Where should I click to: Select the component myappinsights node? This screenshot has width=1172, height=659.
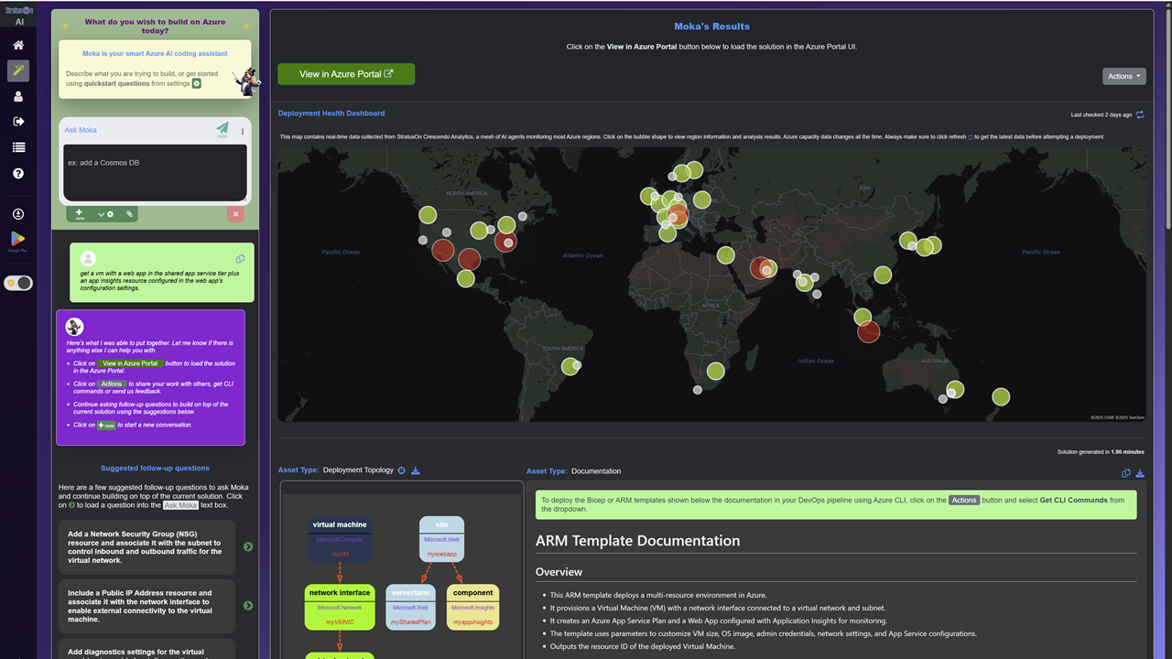[473, 607]
